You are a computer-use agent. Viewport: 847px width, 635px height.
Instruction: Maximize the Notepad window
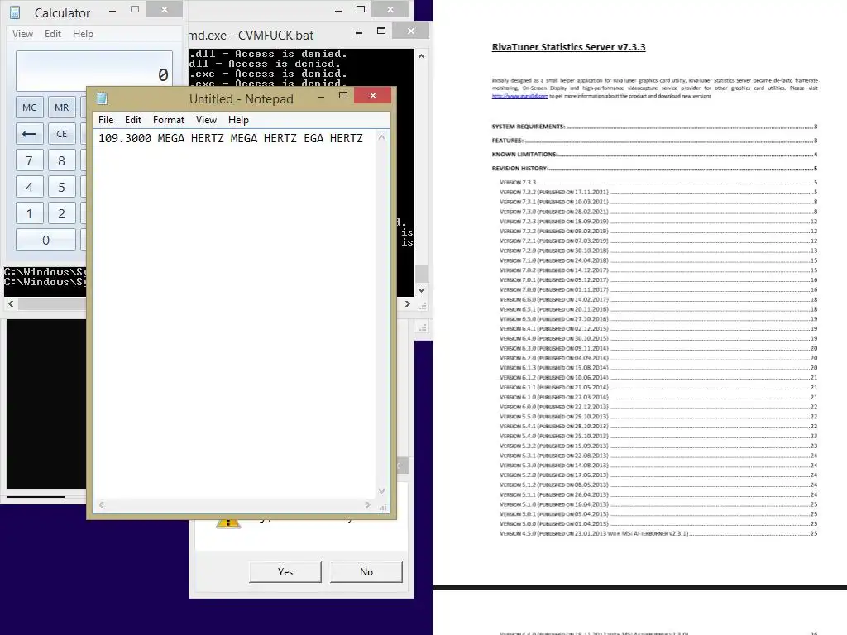[x=343, y=96]
